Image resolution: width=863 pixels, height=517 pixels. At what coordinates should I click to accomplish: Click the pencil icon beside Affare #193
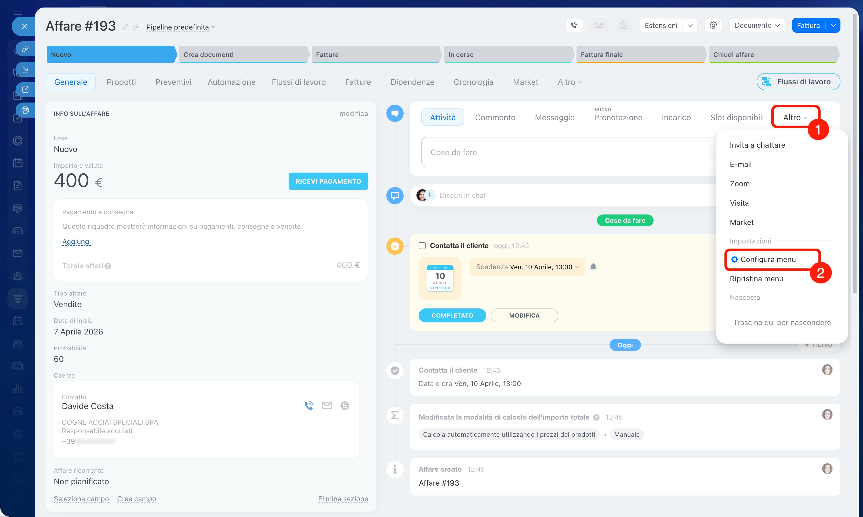tap(125, 27)
